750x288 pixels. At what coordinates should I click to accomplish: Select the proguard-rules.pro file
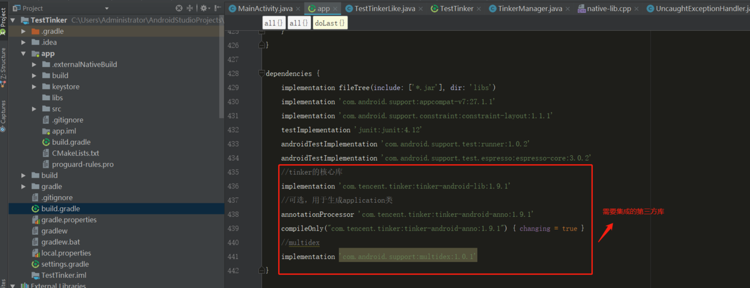tap(83, 164)
